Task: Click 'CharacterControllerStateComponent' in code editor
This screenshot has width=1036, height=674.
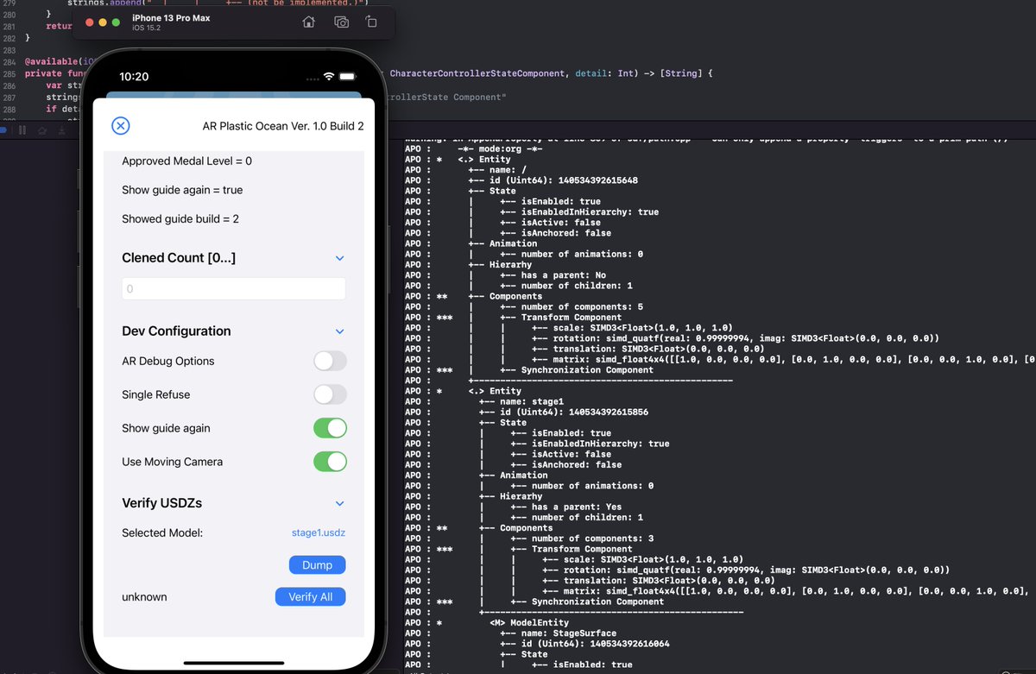Action: [477, 74]
